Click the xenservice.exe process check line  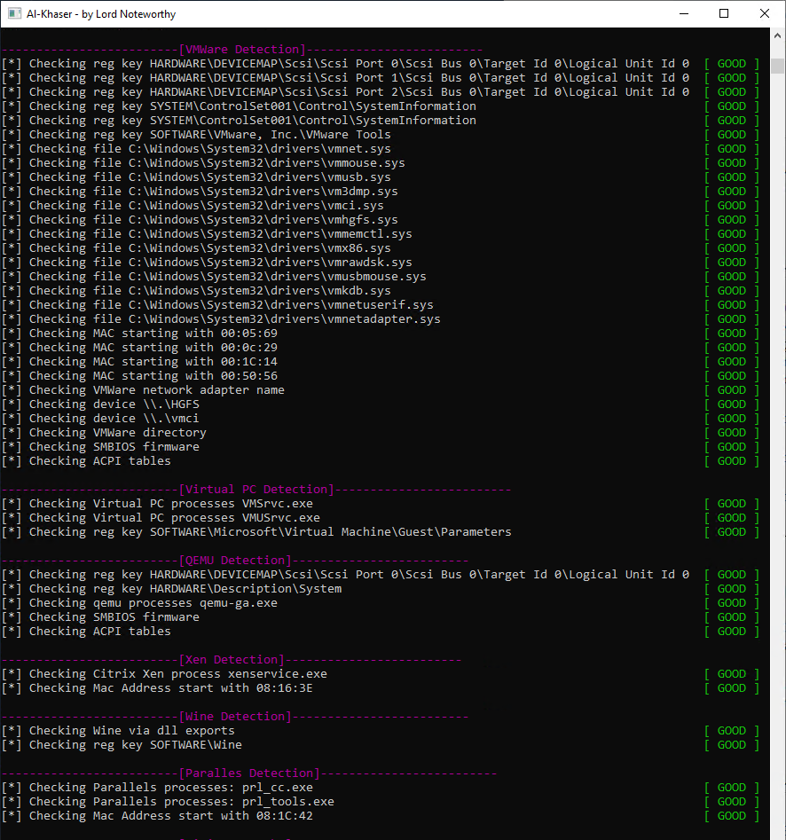(x=164, y=674)
